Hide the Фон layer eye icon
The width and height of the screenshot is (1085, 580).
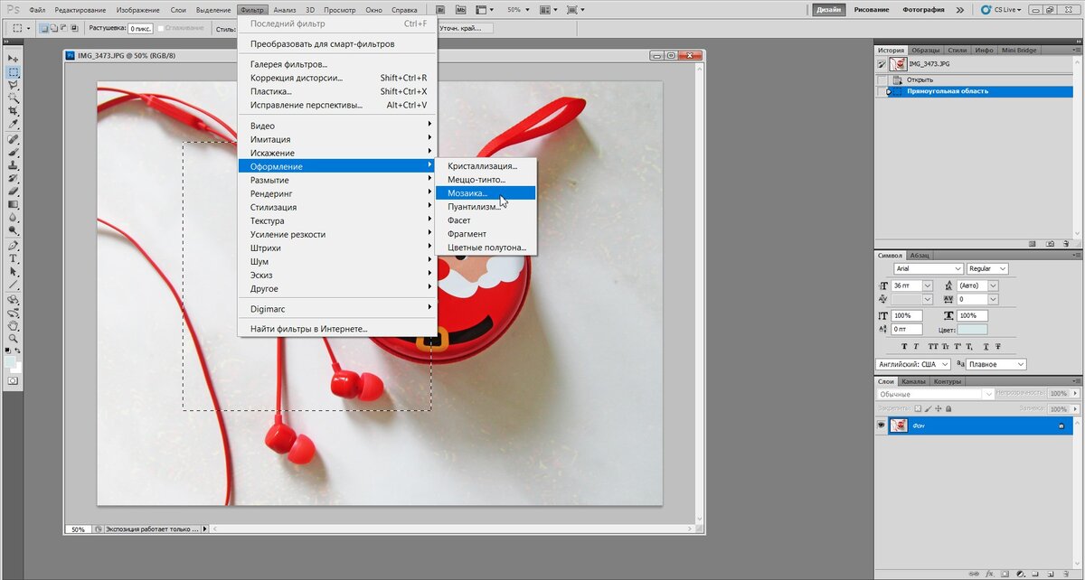(882, 425)
